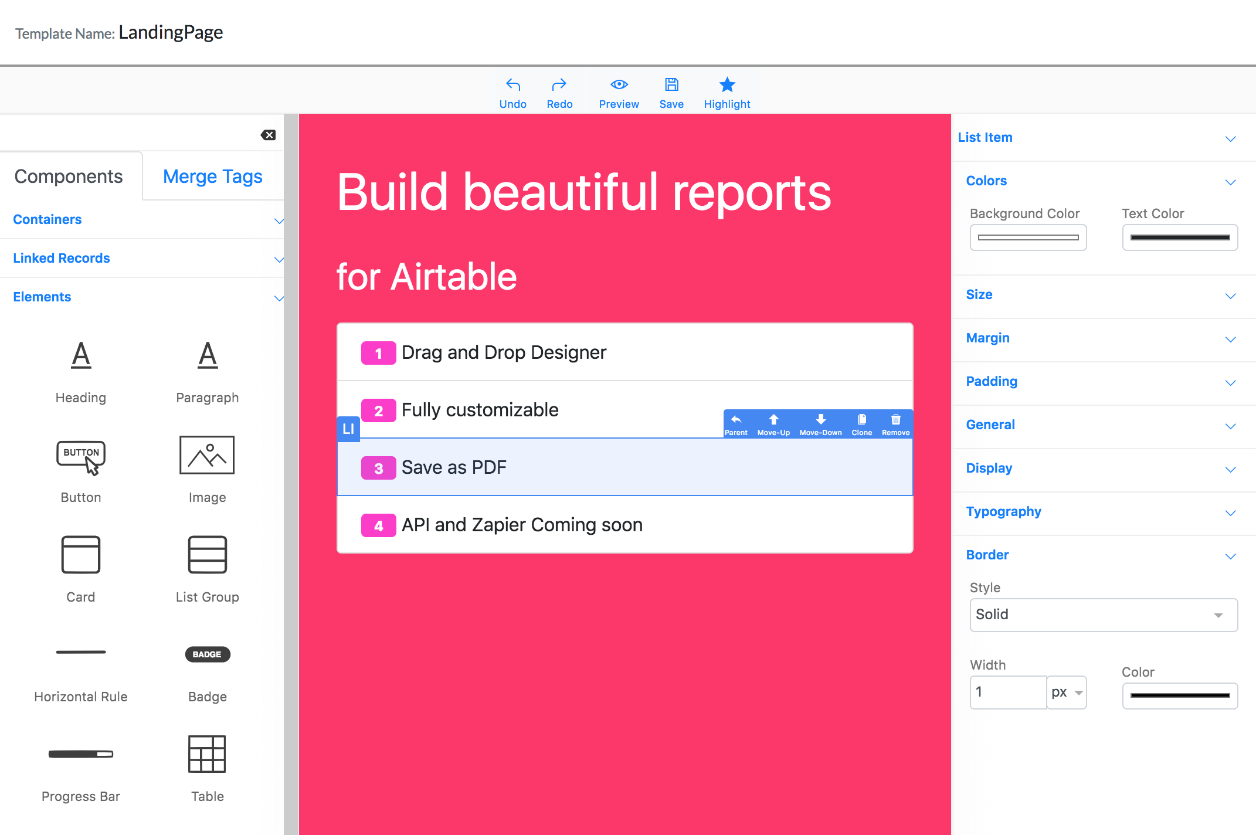Select 'Drag and Drop Designer' list item
This screenshot has height=835, width=1256.
[x=625, y=352]
